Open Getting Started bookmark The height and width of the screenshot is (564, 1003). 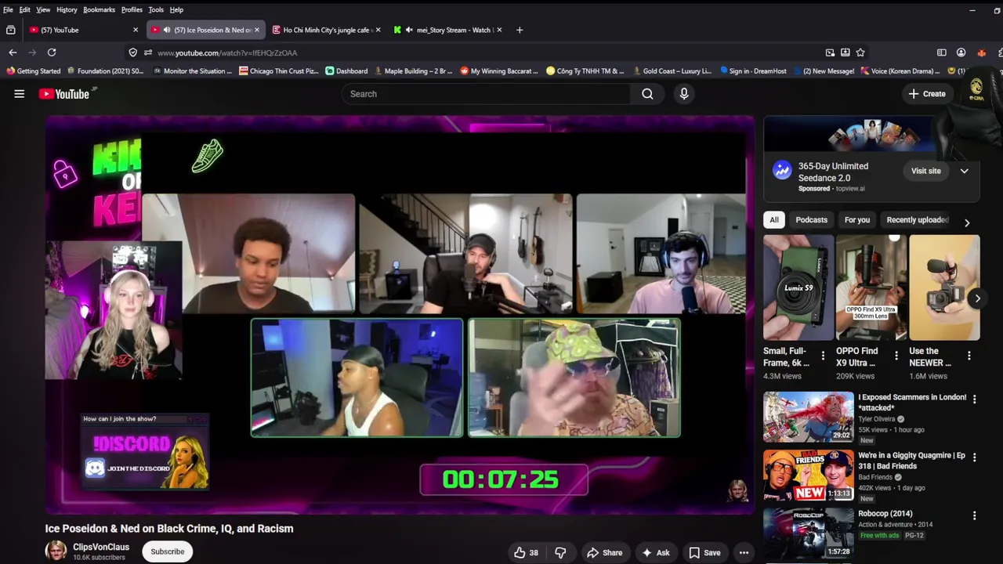(33, 70)
